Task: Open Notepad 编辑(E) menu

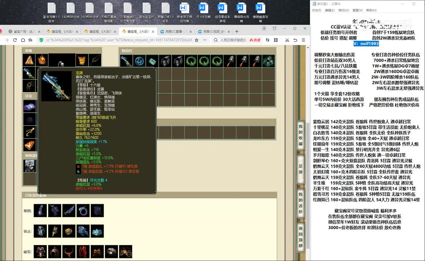Action: click(x=330, y=10)
